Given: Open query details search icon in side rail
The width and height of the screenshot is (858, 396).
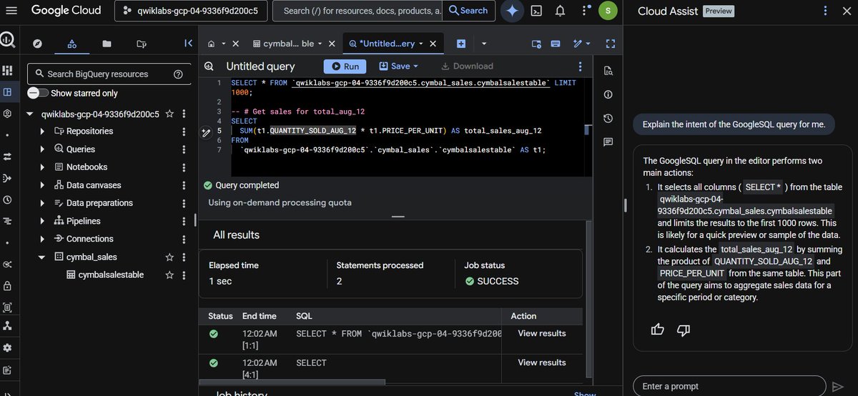Looking at the screenshot, I should [608, 70].
